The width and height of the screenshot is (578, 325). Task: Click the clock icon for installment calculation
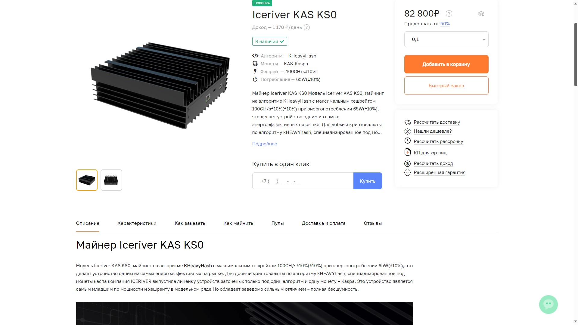coord(407,141)
